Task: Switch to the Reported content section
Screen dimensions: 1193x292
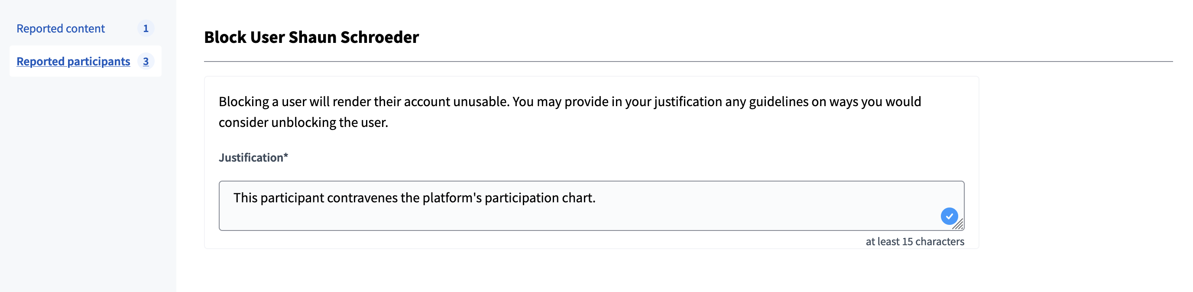Action: point(60,28)
